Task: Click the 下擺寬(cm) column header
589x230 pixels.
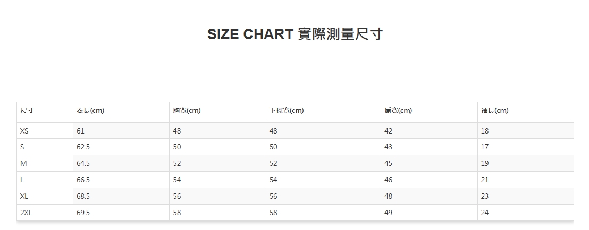Action: (x=287, y=111)
